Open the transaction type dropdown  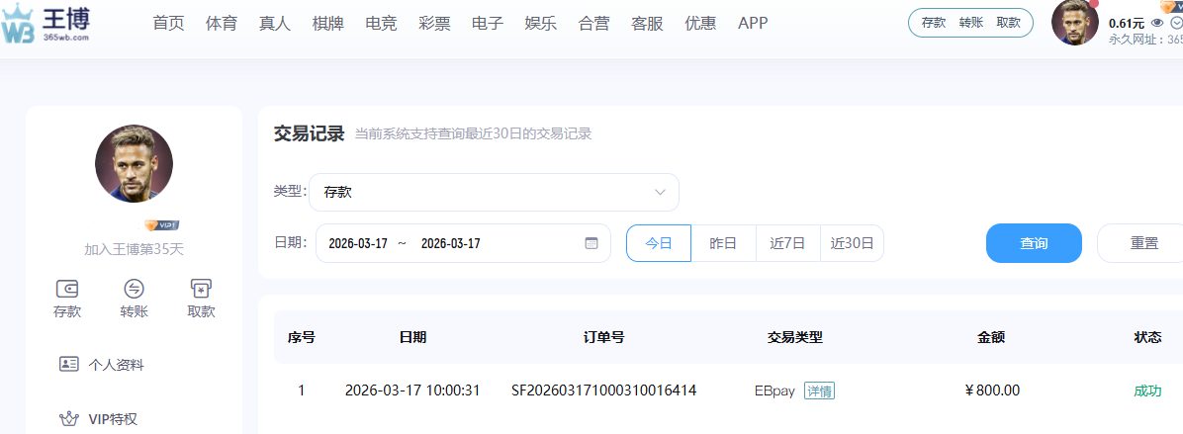pos(494,192)
